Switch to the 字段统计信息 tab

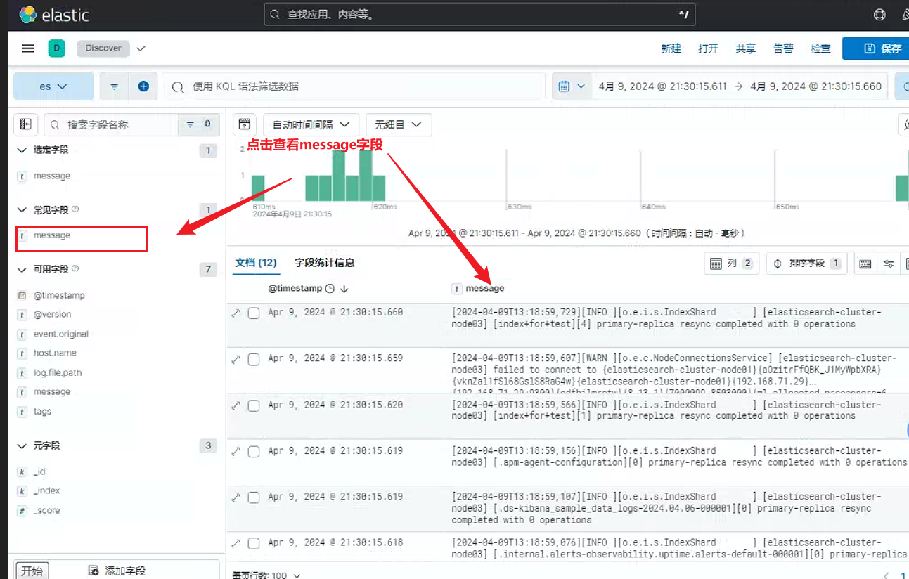325,263
